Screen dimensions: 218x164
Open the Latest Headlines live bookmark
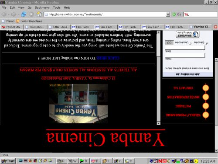[29, 21]
